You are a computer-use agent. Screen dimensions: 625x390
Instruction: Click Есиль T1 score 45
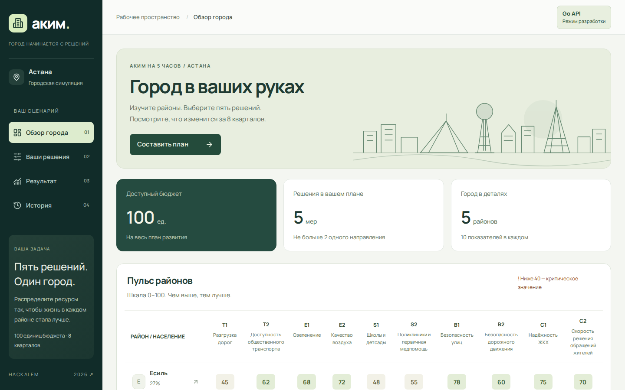click(225, 382)
